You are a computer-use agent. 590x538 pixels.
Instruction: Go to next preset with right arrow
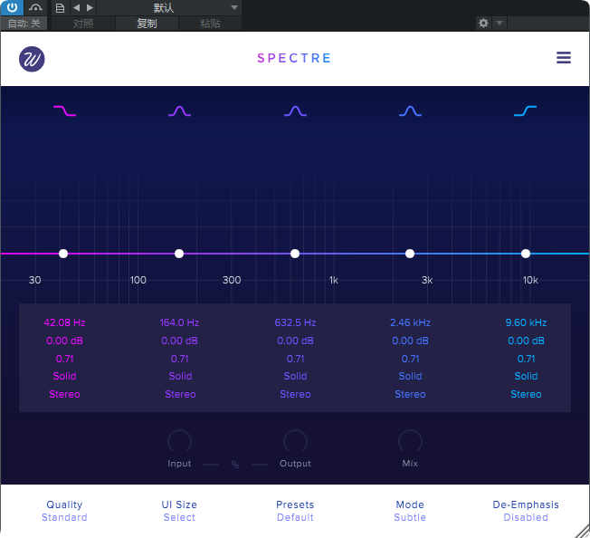[x=90, y=7]
